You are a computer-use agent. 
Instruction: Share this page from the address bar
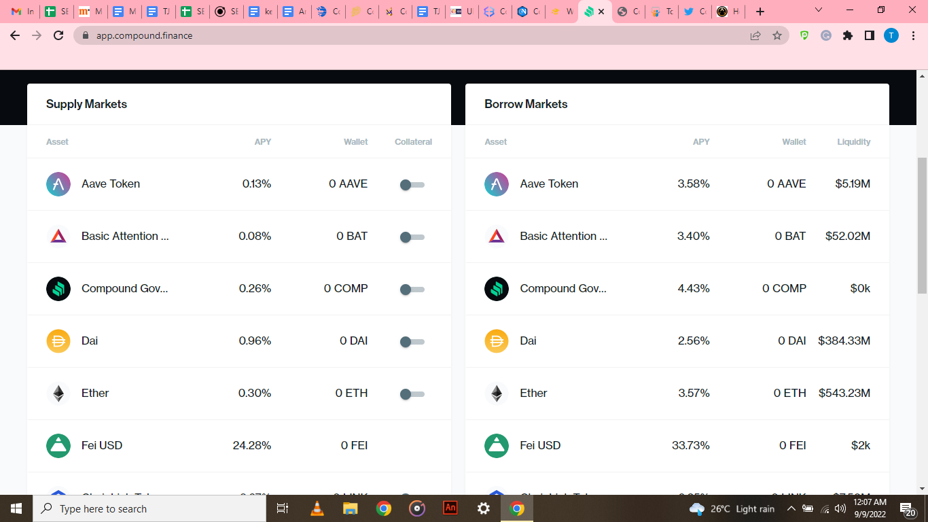[755, 35]
